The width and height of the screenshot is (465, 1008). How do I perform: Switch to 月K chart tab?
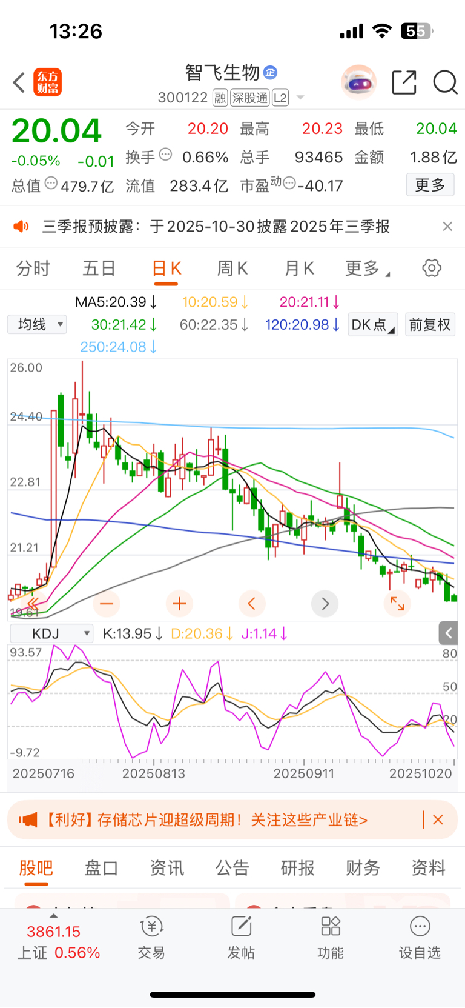click(x=299, y=268)
